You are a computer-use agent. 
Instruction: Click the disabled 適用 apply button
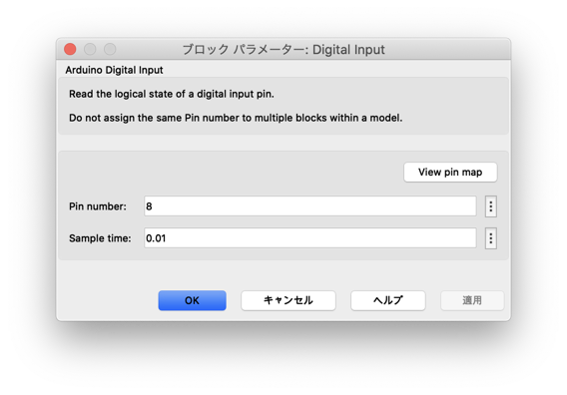click(x=472, y=300)
